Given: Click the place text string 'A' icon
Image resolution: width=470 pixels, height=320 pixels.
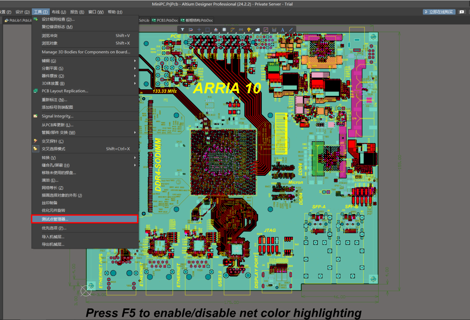Looking at the screenshot, I should tap(283, 30).
